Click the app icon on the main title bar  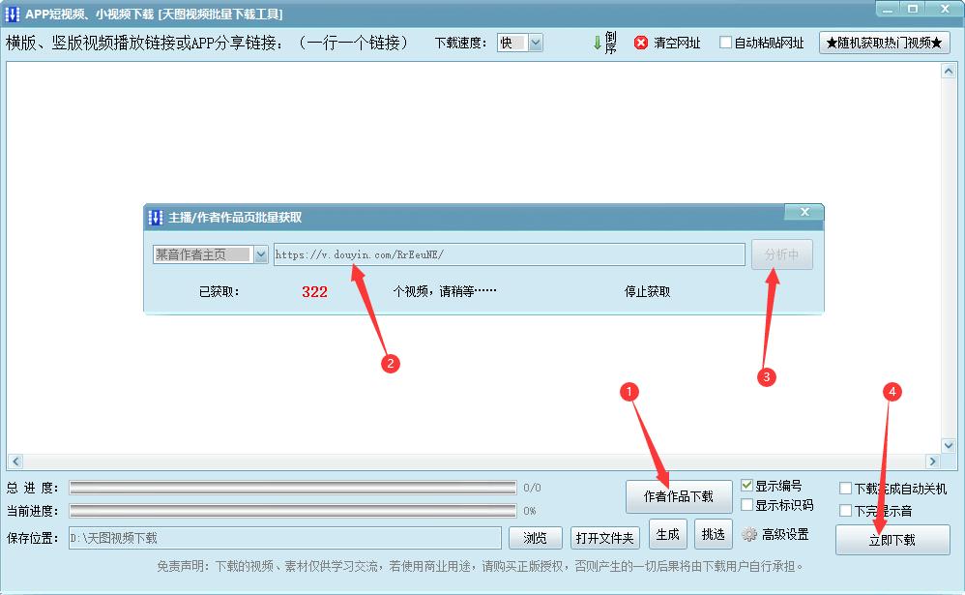point(11,13)
